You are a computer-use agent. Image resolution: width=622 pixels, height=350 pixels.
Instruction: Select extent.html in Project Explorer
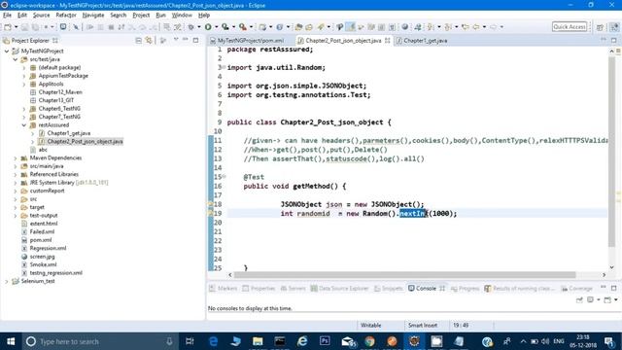click(x=44, y=224)
